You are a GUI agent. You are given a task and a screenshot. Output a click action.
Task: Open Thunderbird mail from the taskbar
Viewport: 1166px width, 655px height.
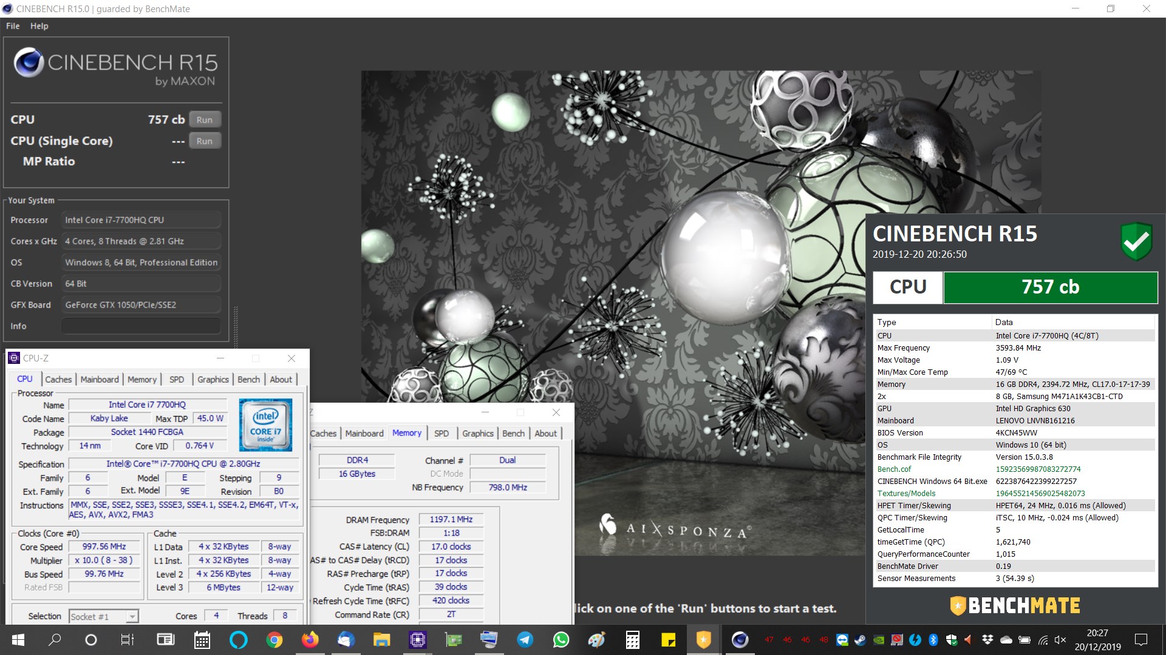(x=346, y=640)
